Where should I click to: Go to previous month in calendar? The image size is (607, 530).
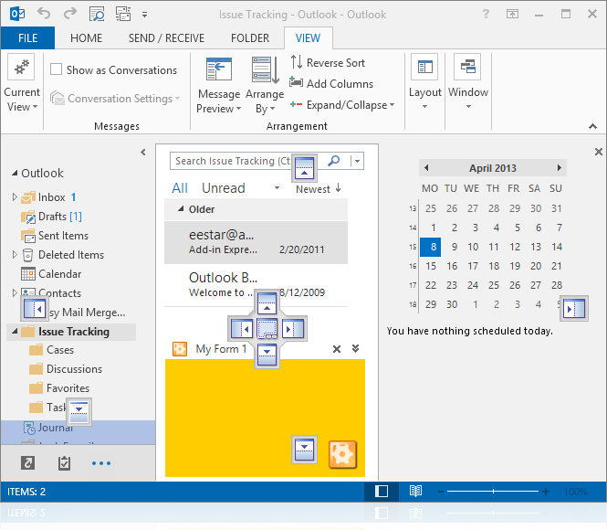point(426,168)
